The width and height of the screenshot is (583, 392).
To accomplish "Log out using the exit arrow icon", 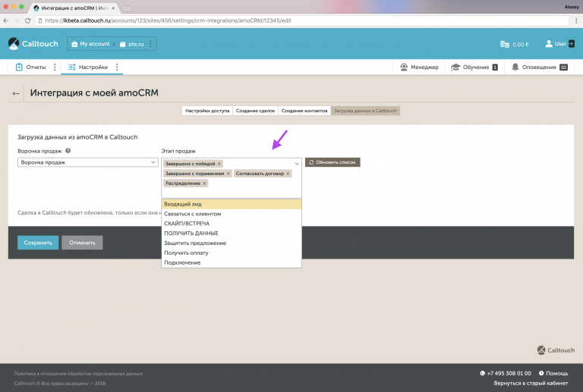I will tap(571, 44).
